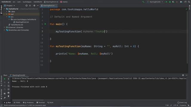The image size is (191, 107).
Task: Toggle soft-wrap in Run console
Action: tap(8, 86)
